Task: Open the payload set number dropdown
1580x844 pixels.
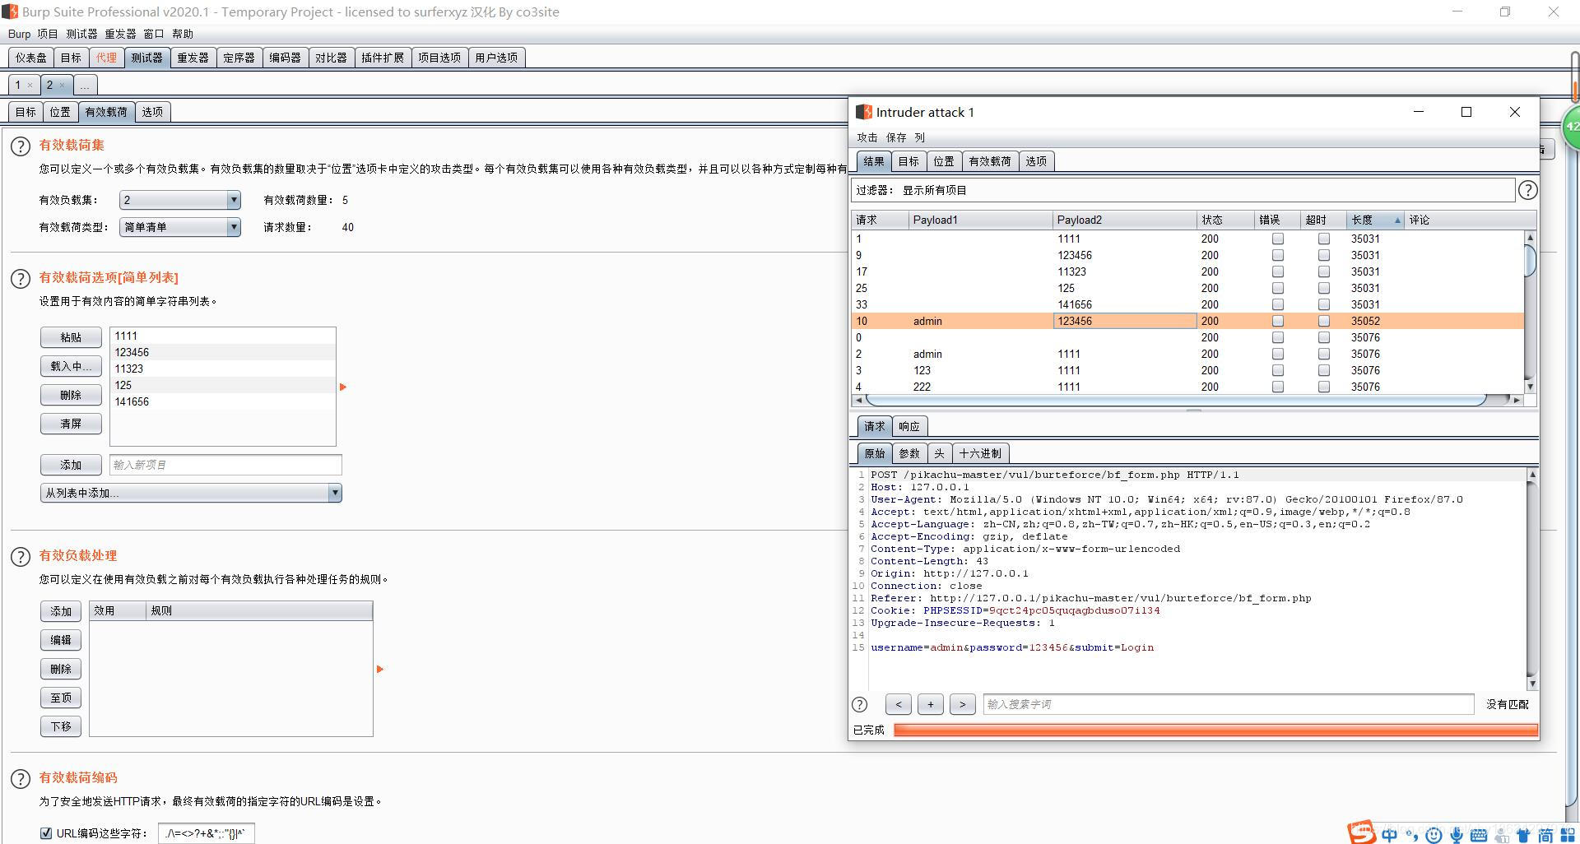Action: [180, 200]
